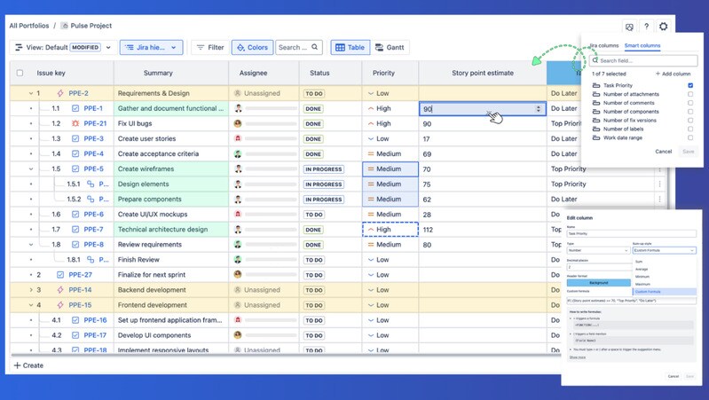Click the bug icon for PPE-21
The height and width of the screenshot is (400, 709).
coord(75,123)
